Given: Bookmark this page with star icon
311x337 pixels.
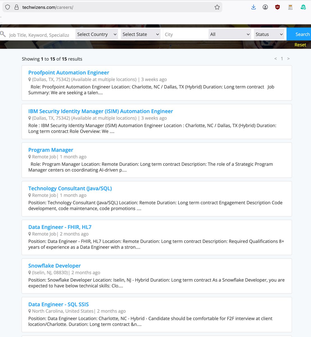Looking at the screenshot, I should 217,7.
